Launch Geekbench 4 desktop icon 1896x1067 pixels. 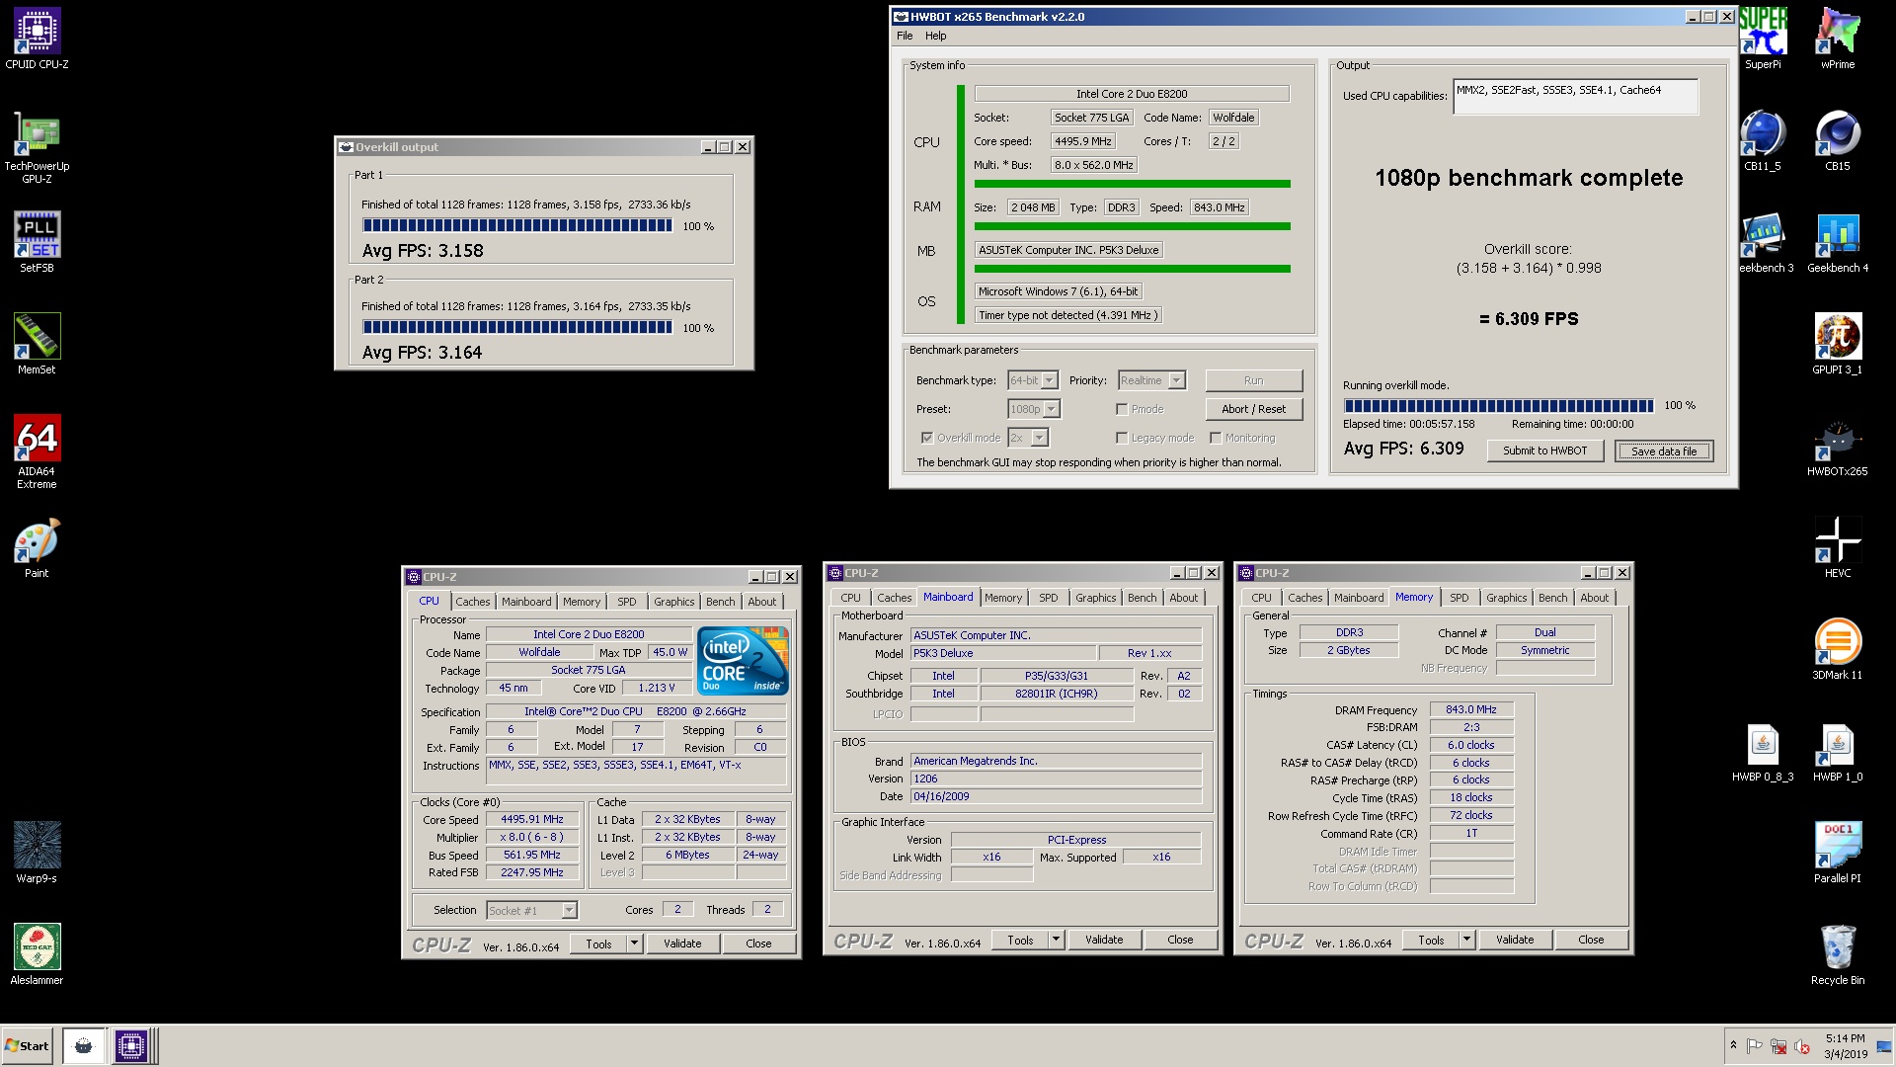1838,243
